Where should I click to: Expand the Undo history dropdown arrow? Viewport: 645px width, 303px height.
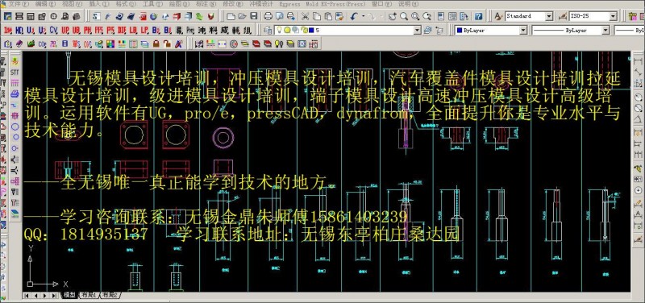click(364, 16)
